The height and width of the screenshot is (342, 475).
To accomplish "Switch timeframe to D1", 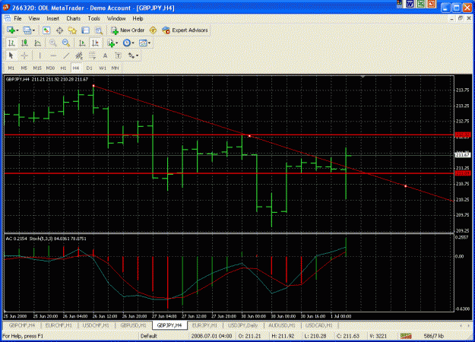I will click(x=89, y=68).
